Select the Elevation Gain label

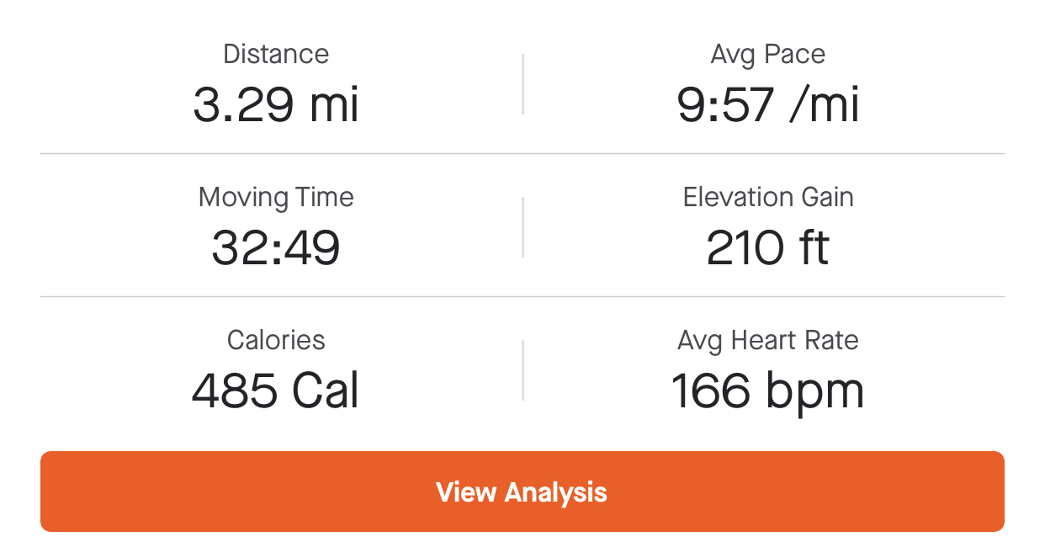(x=768, y=197)
